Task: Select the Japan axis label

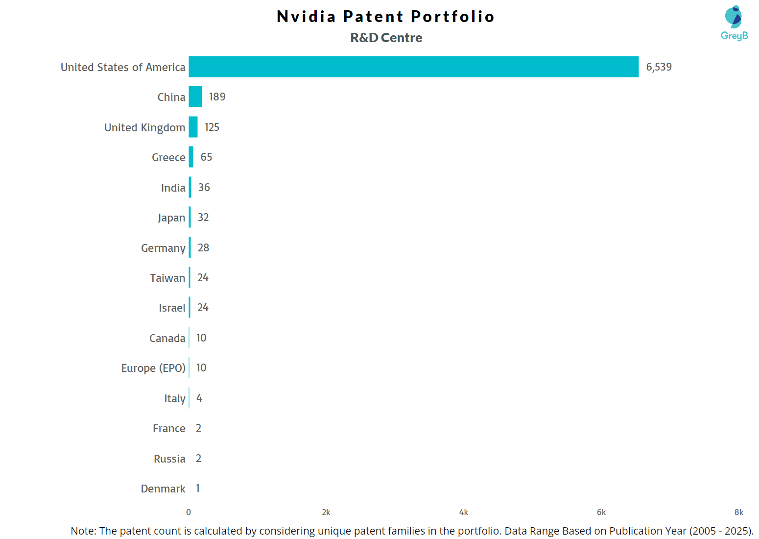Action: pos(171,218)
